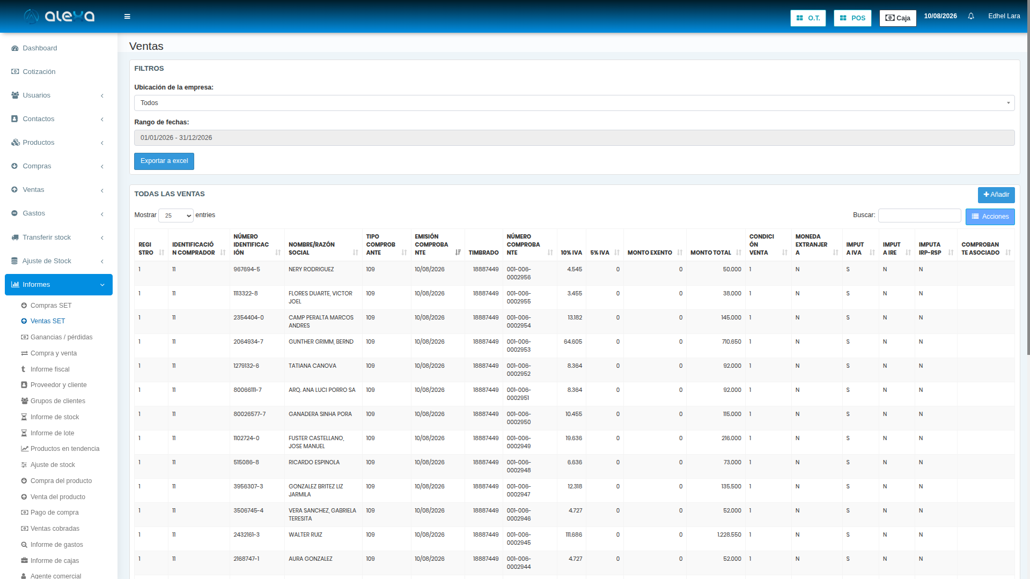Click the Contactos address book icon

pos(15,119)
